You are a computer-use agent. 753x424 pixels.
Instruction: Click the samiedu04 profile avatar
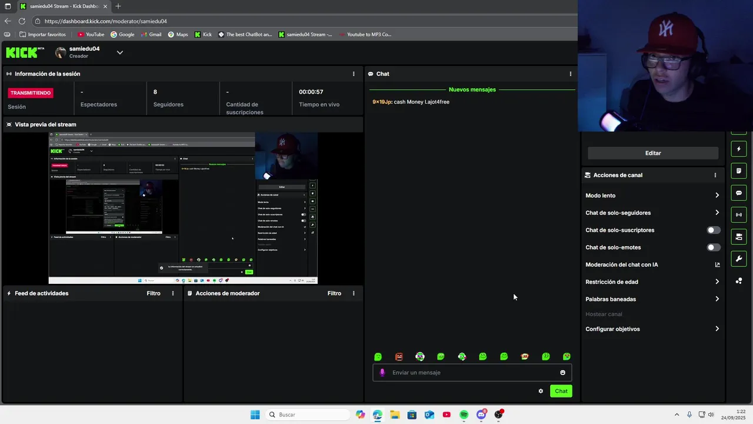click(x=61, y=52)
